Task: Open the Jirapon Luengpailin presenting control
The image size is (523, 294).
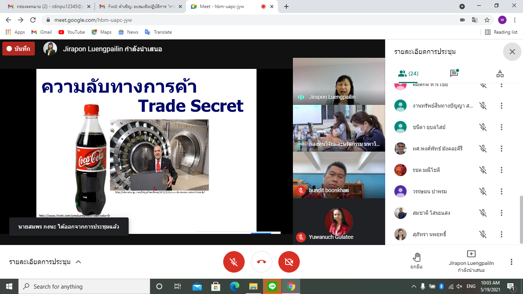Action: 471,261
